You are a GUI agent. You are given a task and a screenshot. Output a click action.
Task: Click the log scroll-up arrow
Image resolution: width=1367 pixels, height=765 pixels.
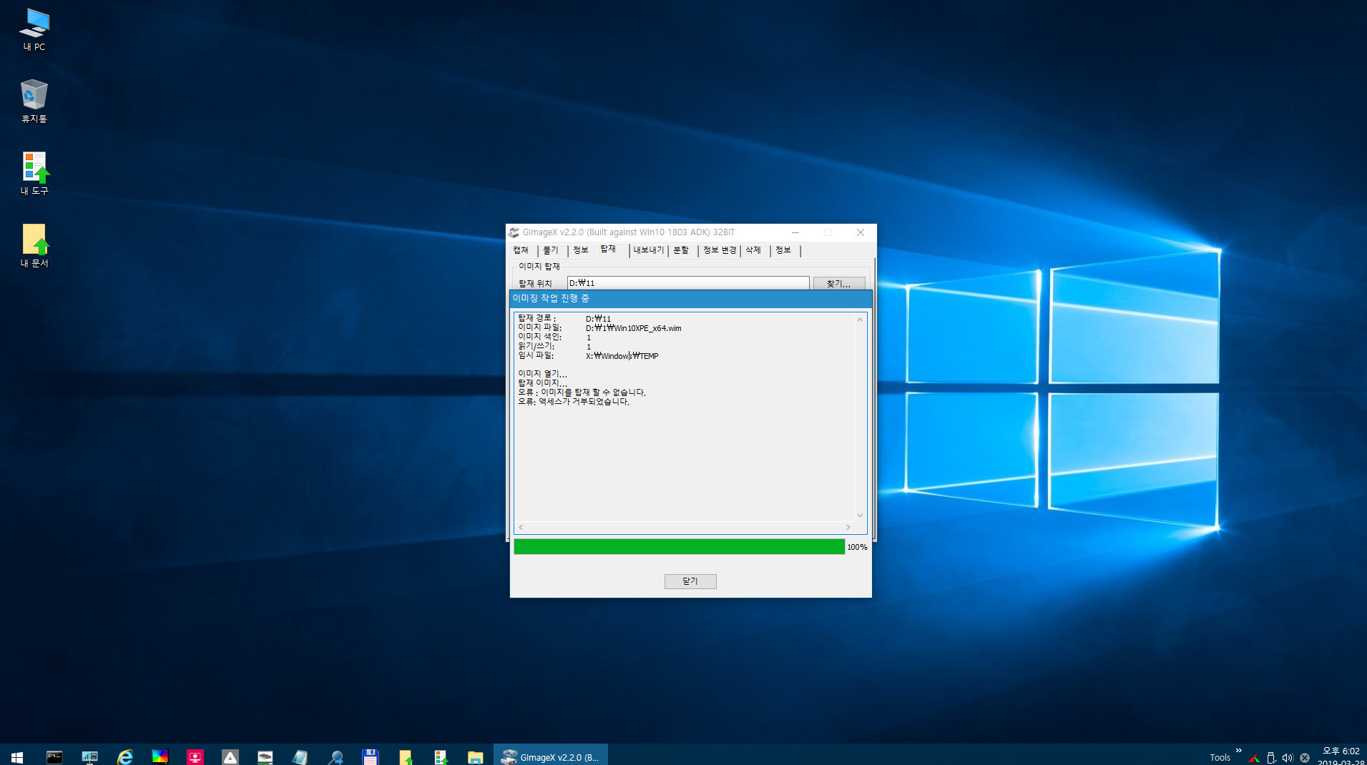860,320
